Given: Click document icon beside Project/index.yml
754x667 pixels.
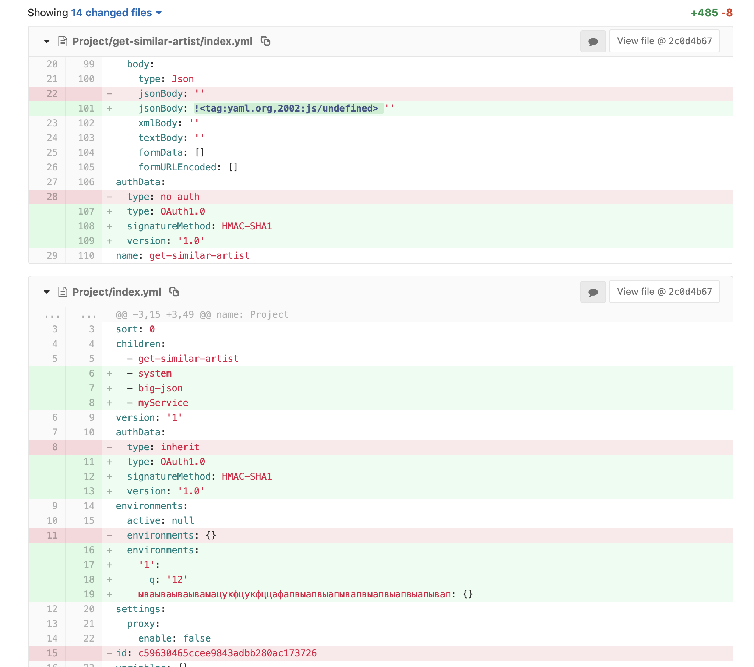Looking at the screenshot, I should [63, 292].
